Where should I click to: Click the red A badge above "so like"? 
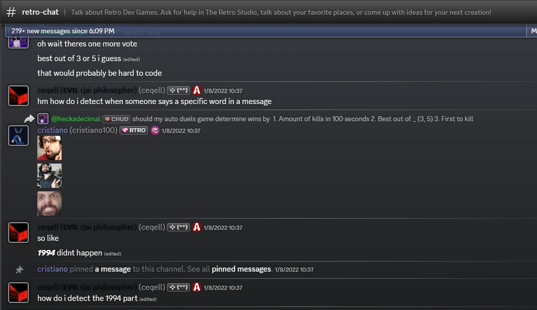click(197, 227)
